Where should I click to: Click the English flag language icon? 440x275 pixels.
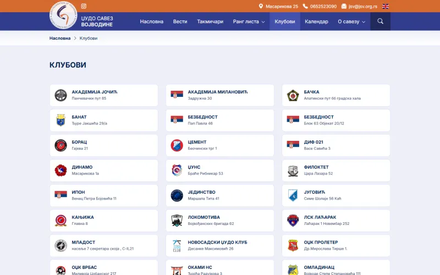click(x=386, y=6)
